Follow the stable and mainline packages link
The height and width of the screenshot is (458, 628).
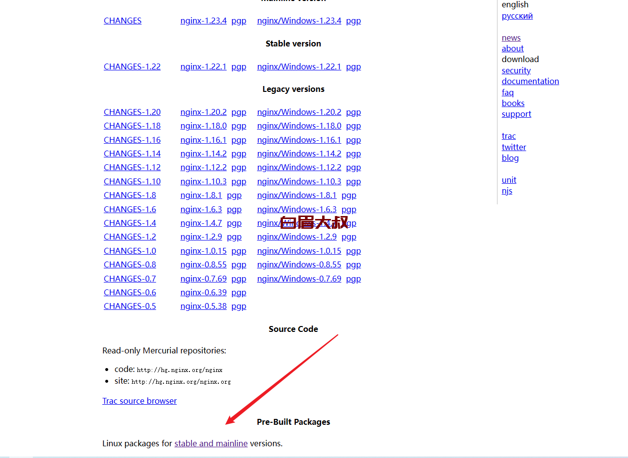(x=211, y=443)
